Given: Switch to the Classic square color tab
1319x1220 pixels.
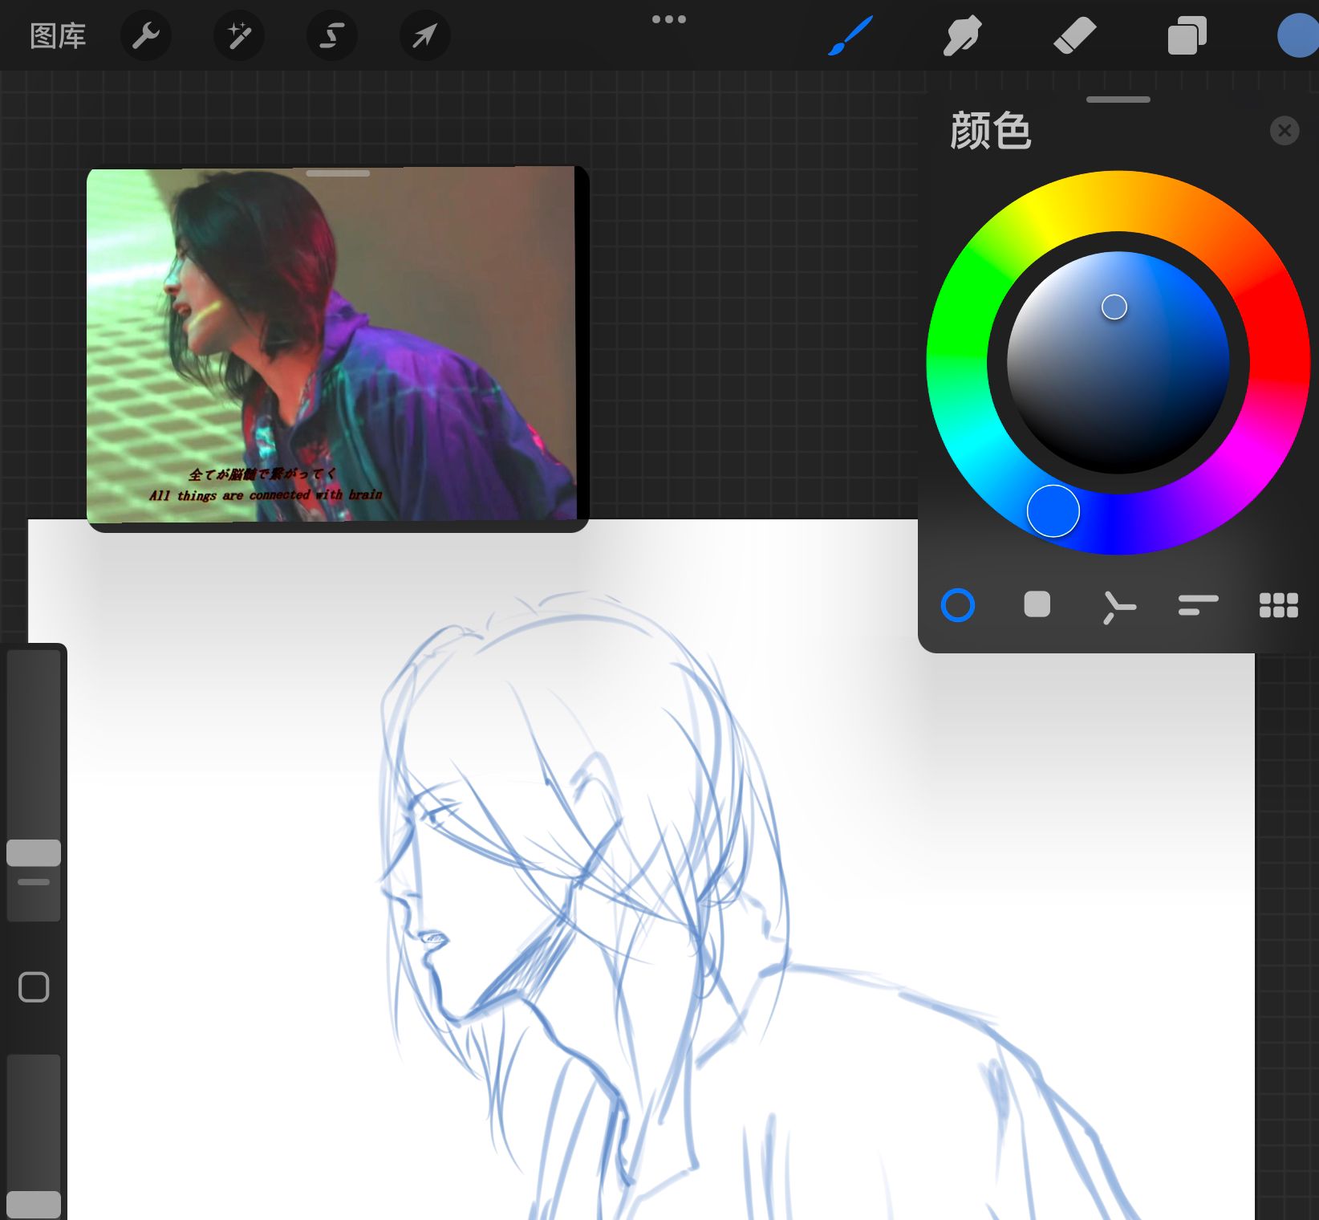Looking at the screenshot, I should (1037, 605).
